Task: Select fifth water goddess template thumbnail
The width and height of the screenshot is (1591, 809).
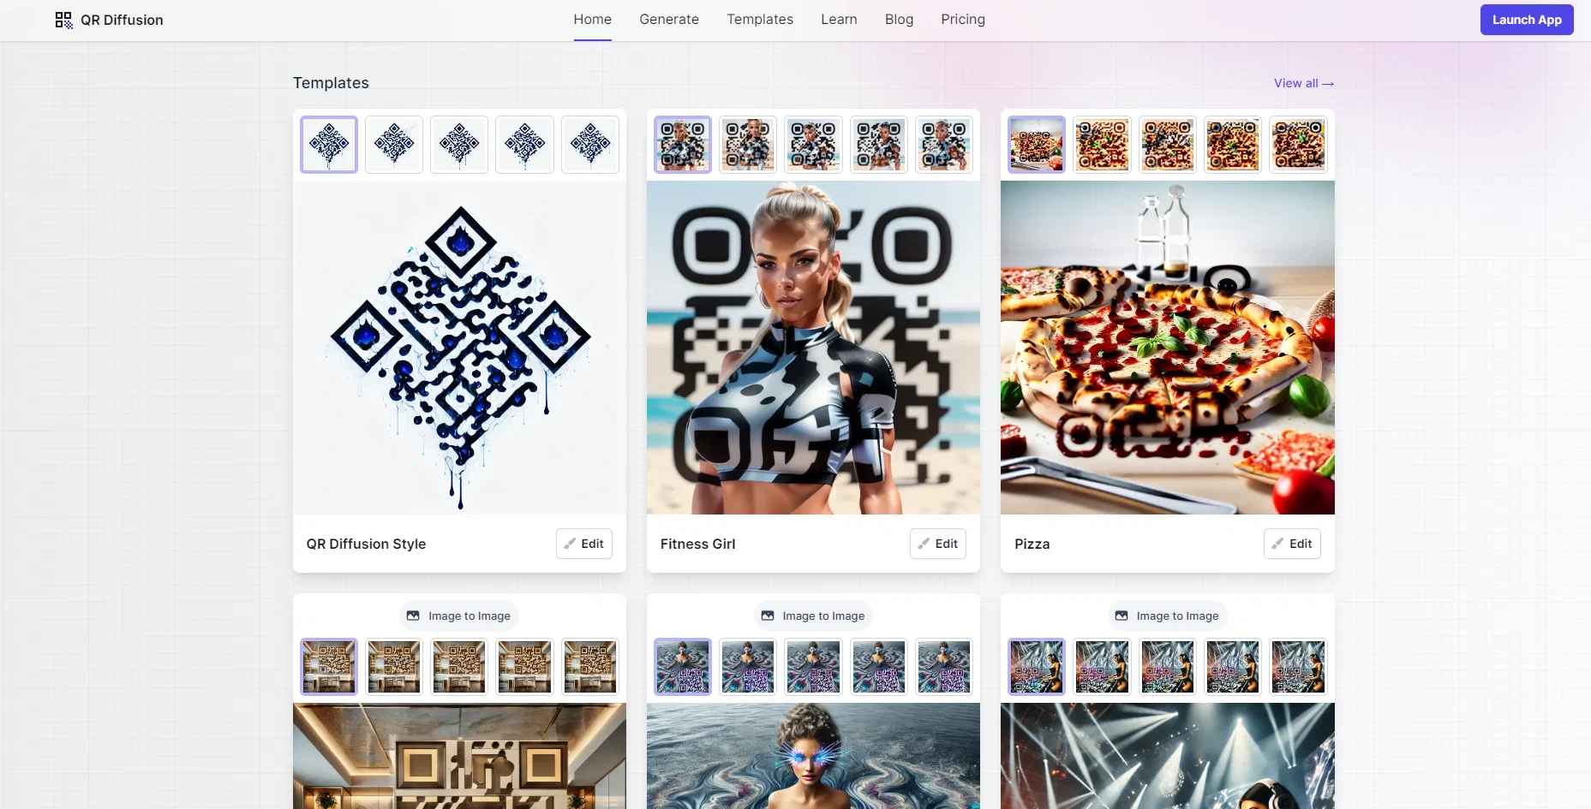Action: click(944, 667)
